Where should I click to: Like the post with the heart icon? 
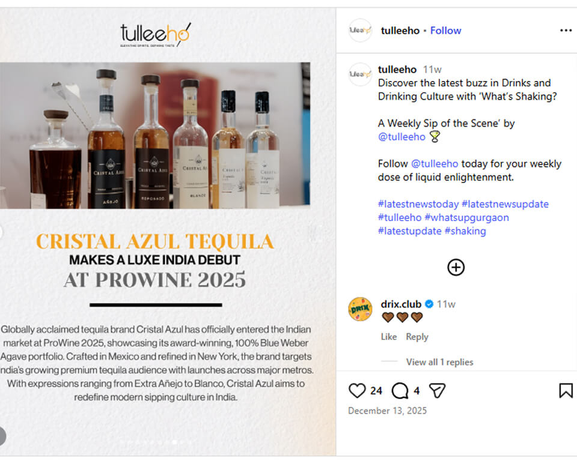[356, 390]
